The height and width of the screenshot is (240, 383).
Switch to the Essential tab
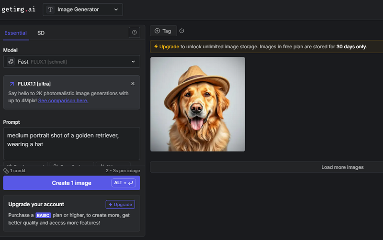[x=15, y=33]
